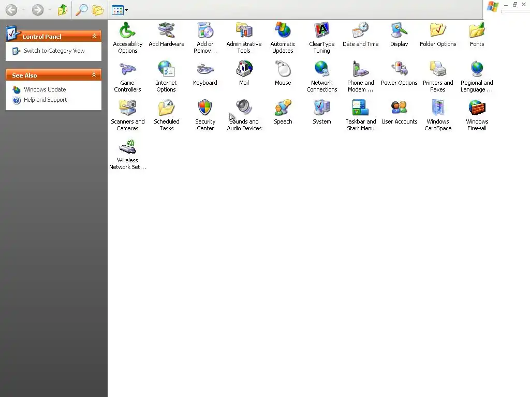Collapse the See Also sidebar section

tap(94, 75)
